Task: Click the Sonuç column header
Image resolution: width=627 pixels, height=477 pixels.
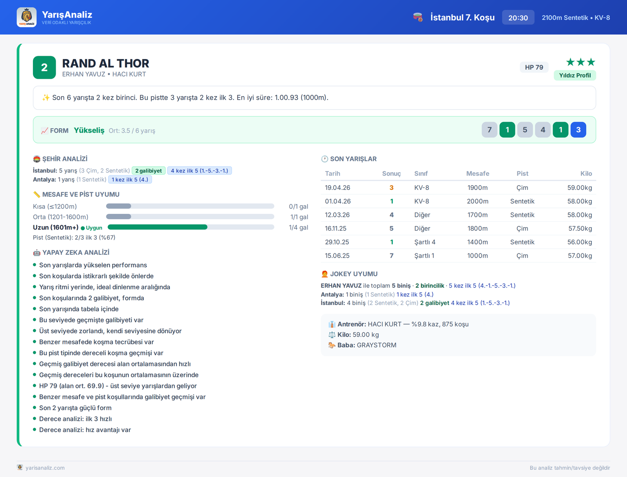Action: tap(391, 174)
